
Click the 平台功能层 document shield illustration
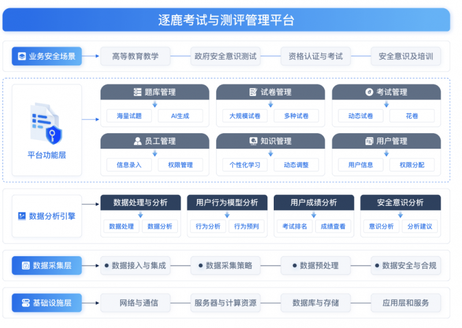tap(46, 123)
